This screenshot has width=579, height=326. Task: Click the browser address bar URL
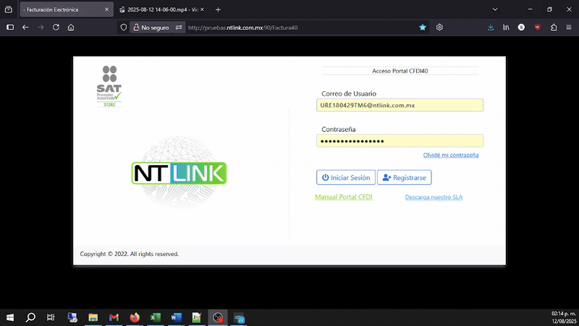coord(242,28)
